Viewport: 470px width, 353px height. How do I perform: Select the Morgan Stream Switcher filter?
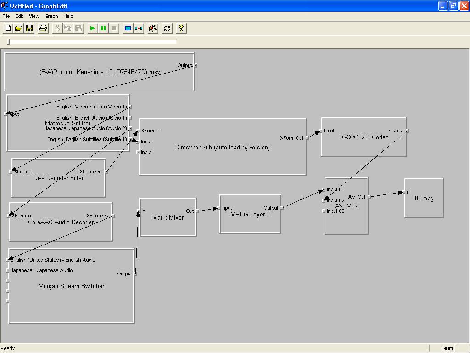click(x=71, y=286)
